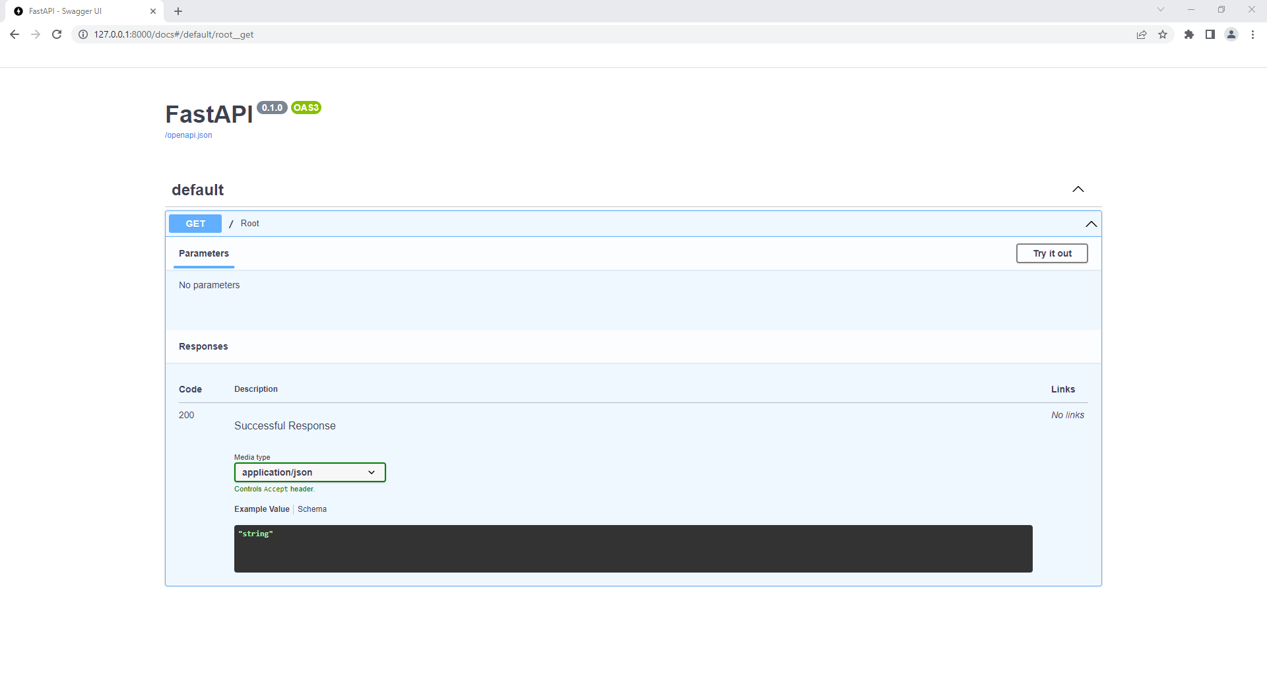Click the Successful Response description
Image resolution: width=1267 pixels, height=686 pixels.
285,426
